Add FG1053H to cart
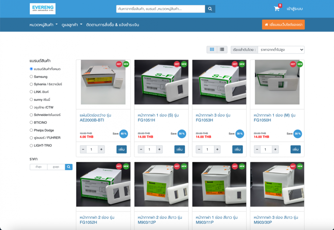The width and height of the screenshot is (334, 230). coord(237,149)
